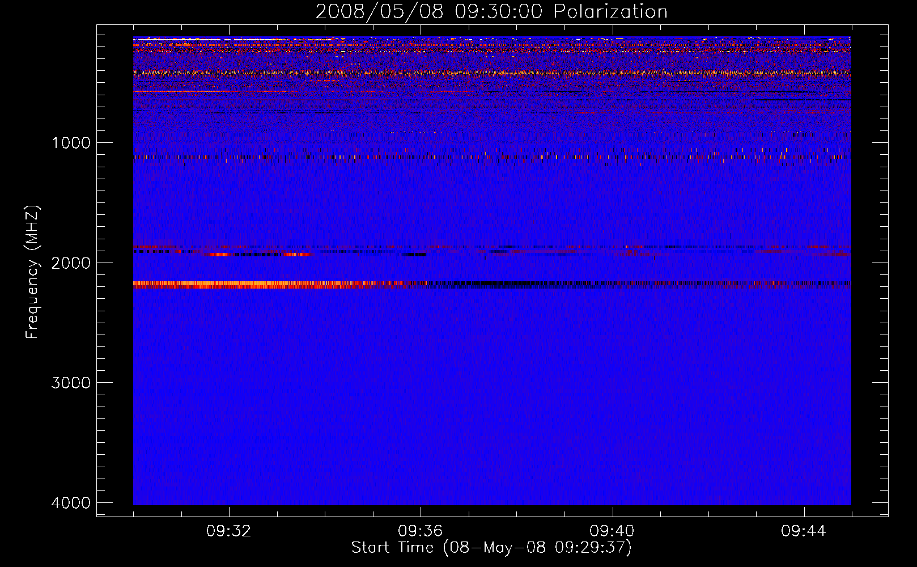Click the plot title '2008/05/08 09:30:00 Polarization'
This screenshot has height=567, width=917.
point(491,12)
